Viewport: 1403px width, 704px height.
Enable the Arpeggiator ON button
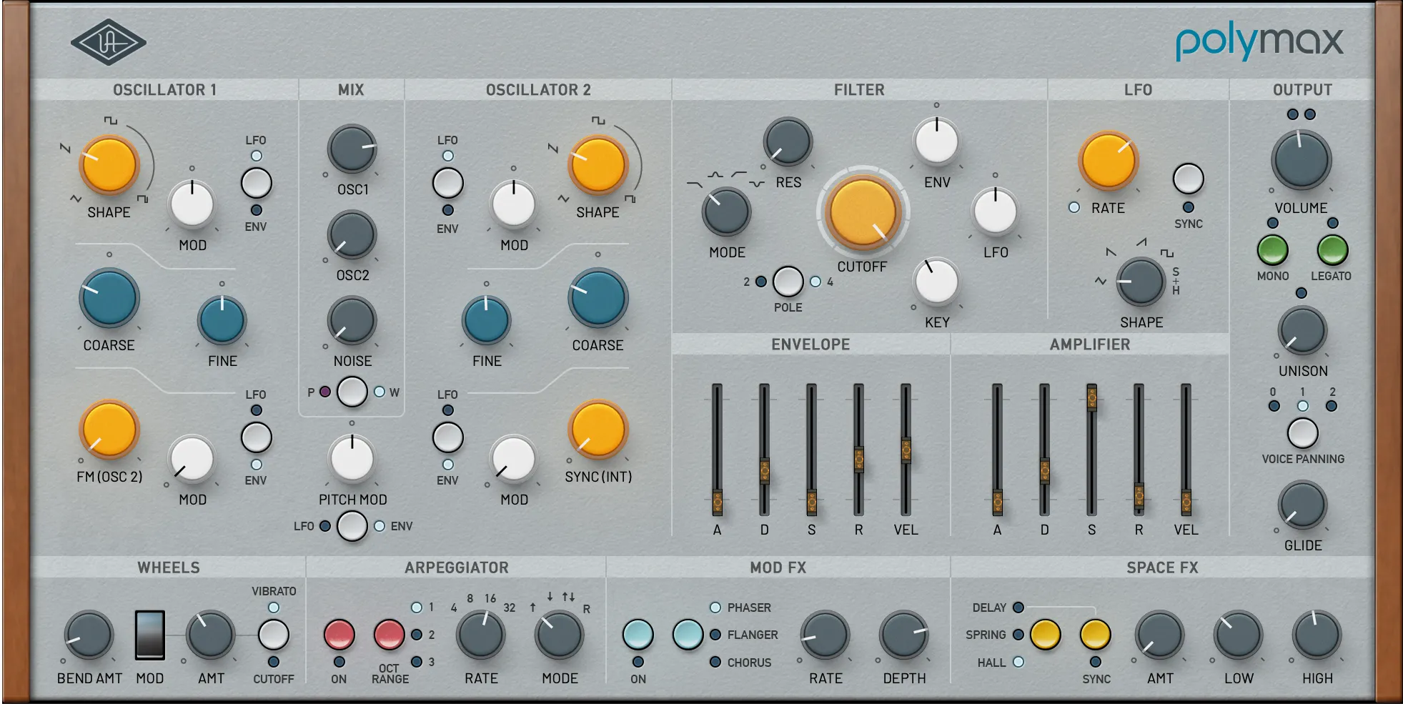coord(339,636)
